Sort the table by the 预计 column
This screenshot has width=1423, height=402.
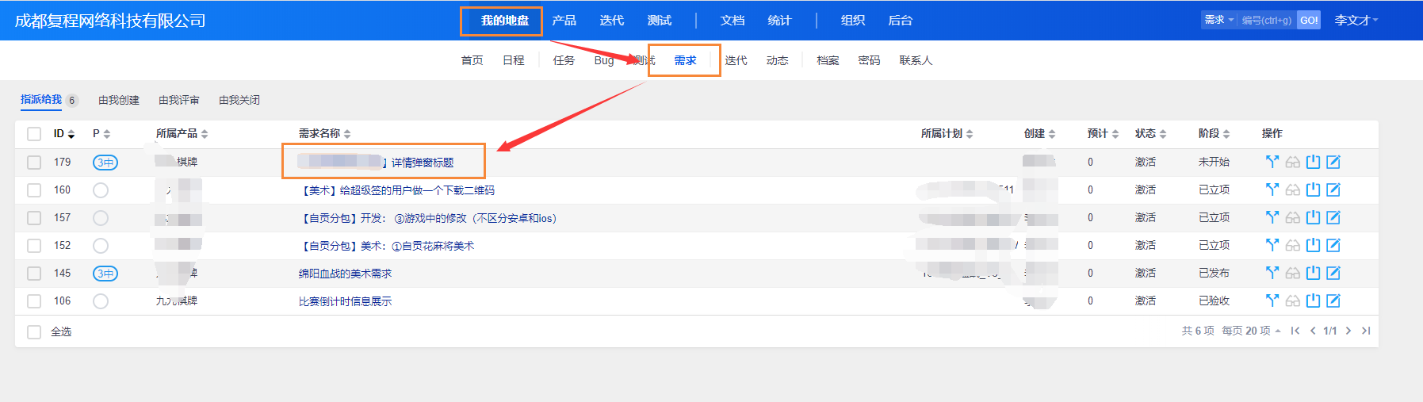pyautogui.click(x=1103, y=133)
